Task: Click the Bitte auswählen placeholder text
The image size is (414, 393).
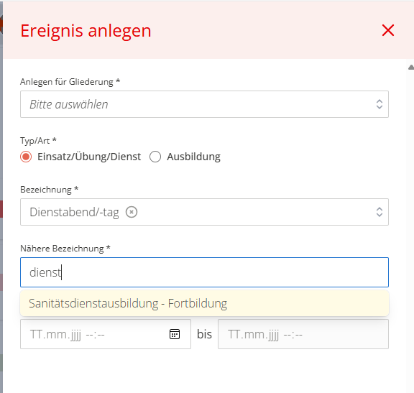Action: (x=69, y=104)
